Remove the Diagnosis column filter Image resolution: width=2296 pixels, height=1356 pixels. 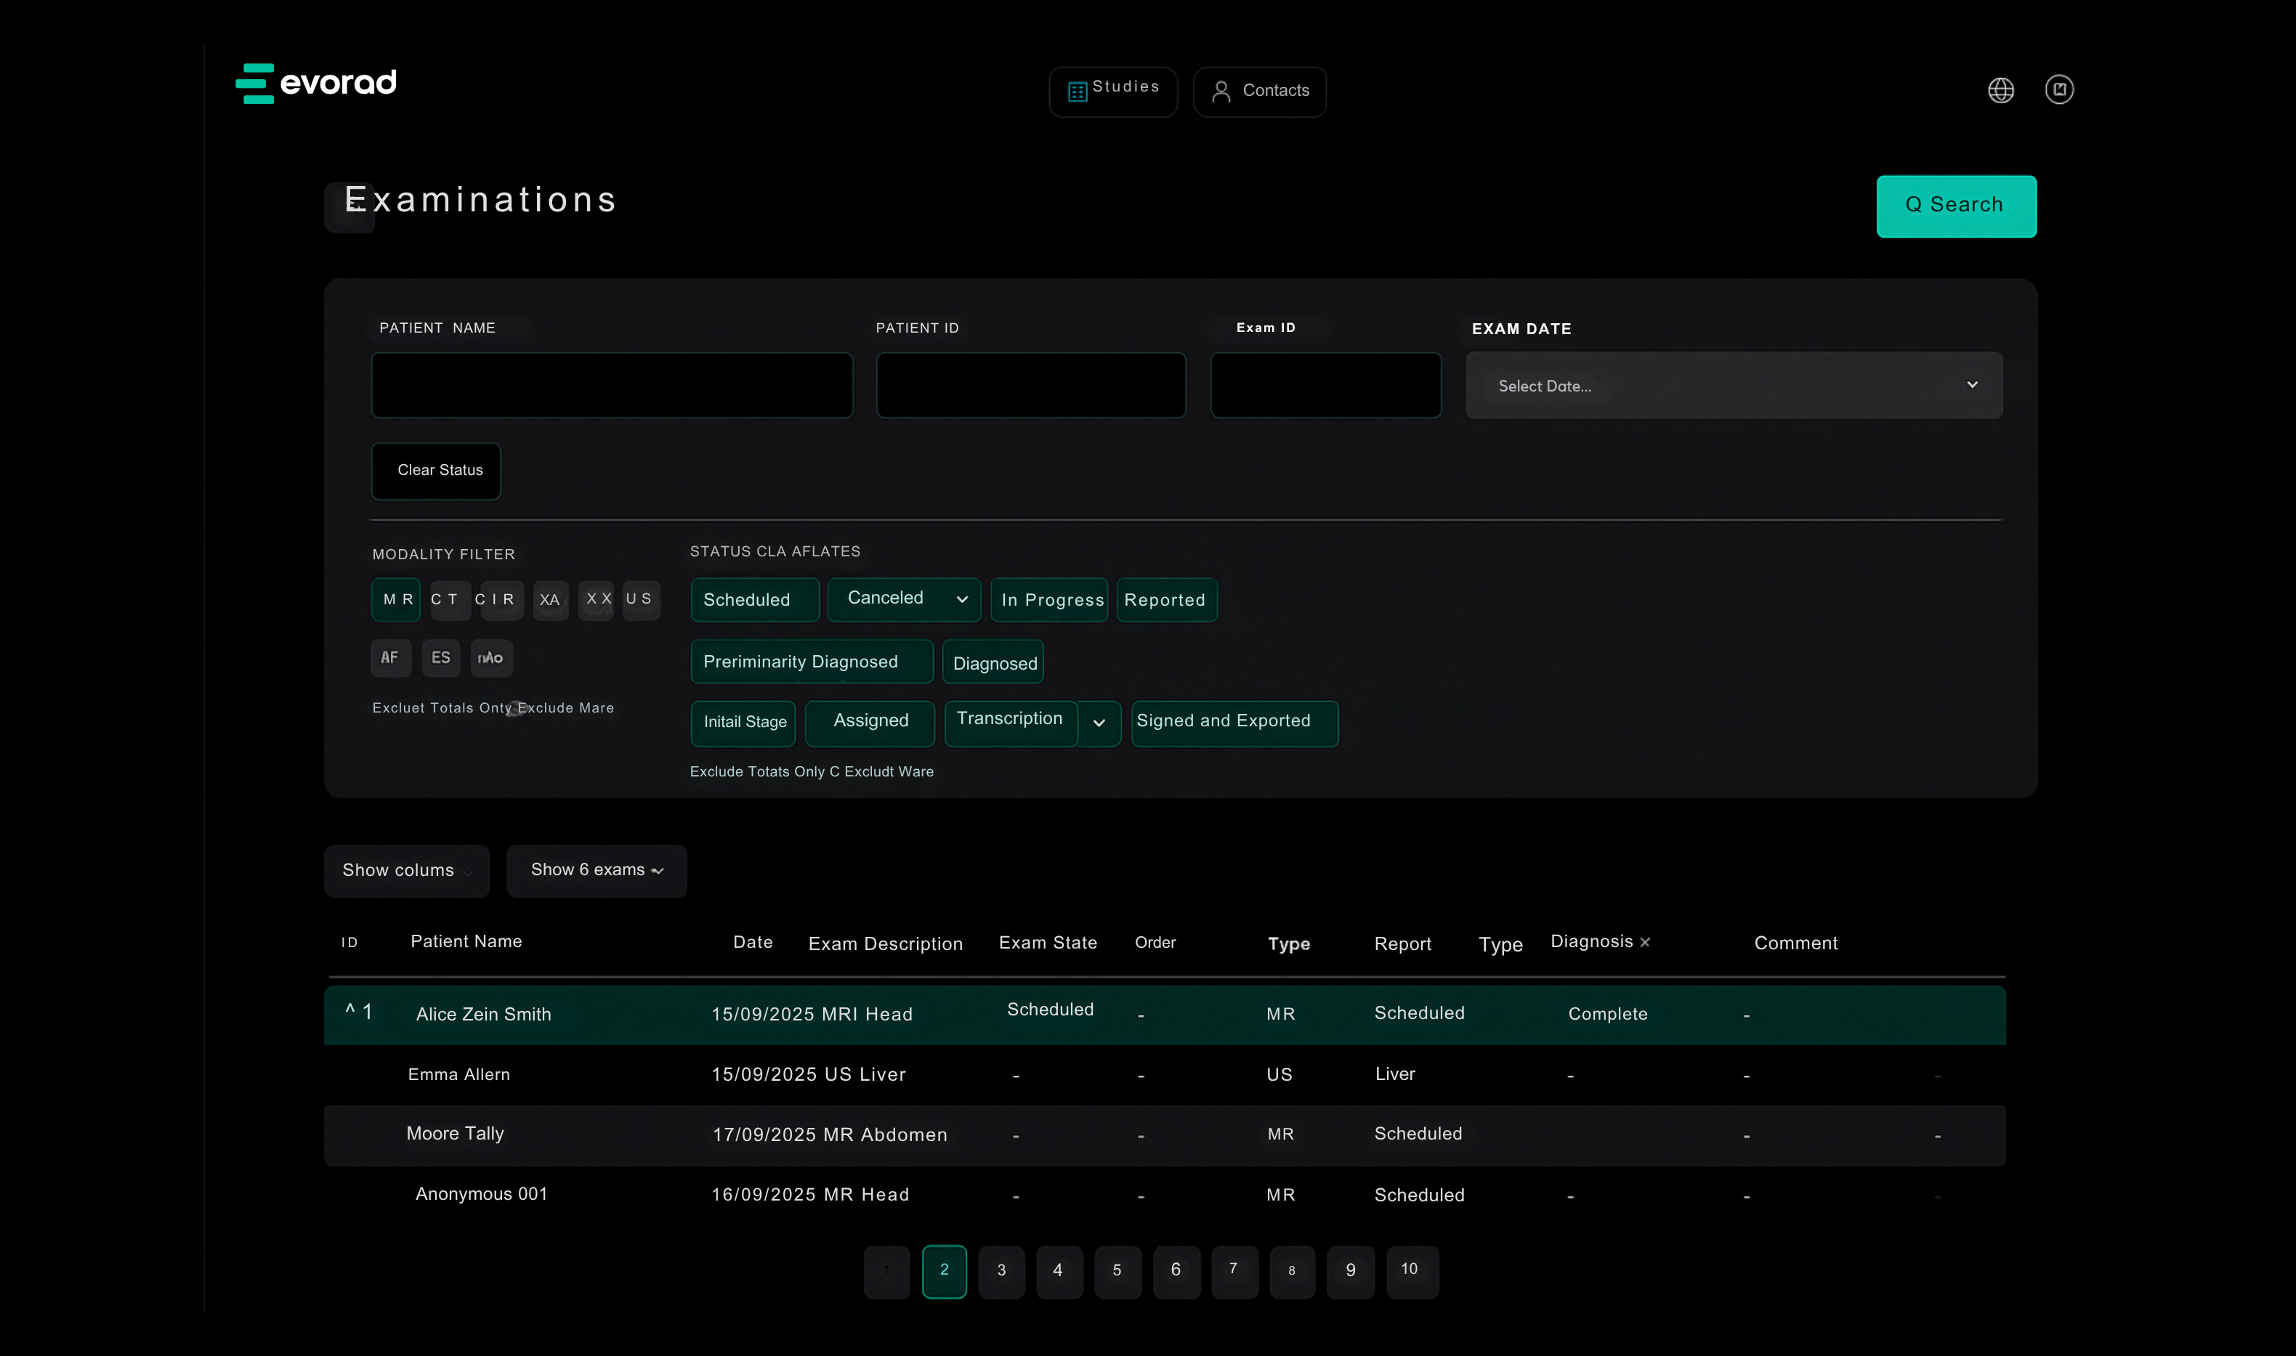click(1644, 941)
